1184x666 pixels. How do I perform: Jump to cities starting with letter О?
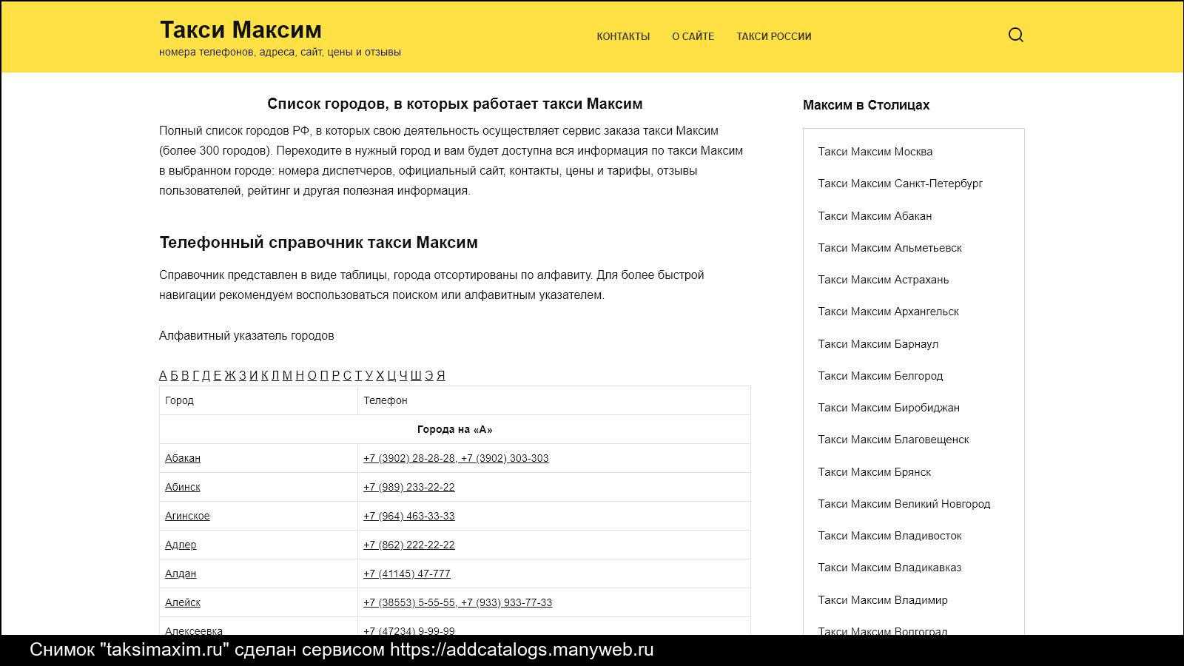tap(312, 375)
